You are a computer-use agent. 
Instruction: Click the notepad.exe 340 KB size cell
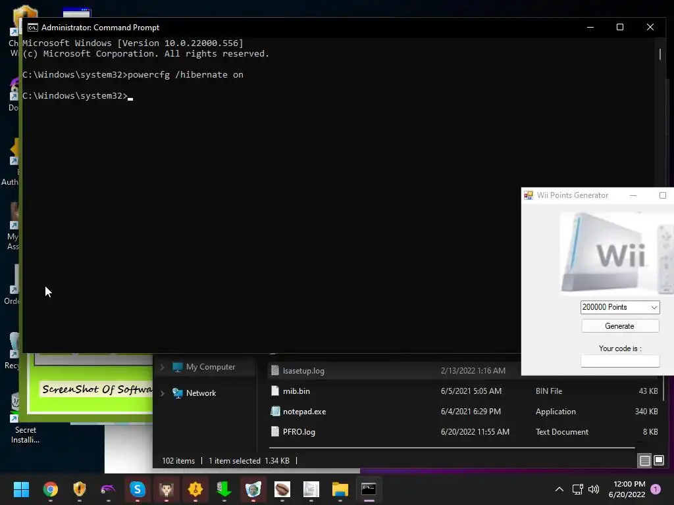pyautogui.click(x=646, y=412)
